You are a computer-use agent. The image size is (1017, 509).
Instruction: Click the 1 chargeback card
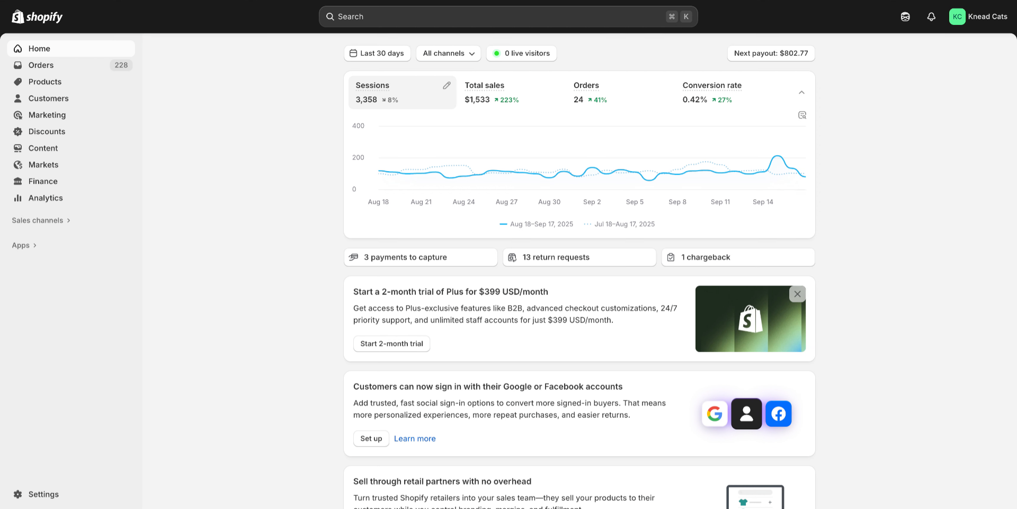click(737, 257)
